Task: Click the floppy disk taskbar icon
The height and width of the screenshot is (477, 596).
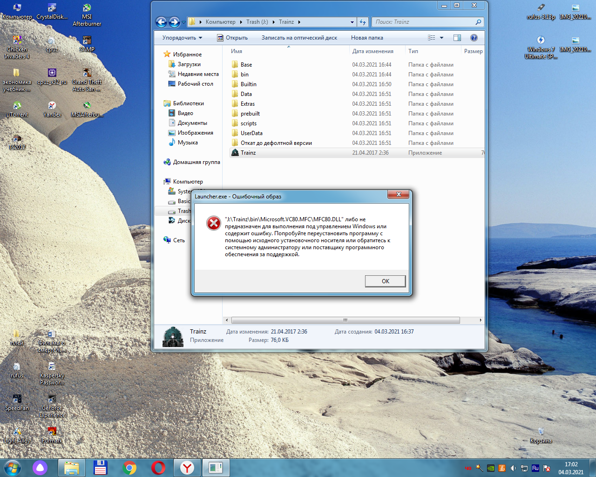Action: click(x=100, y=468)
